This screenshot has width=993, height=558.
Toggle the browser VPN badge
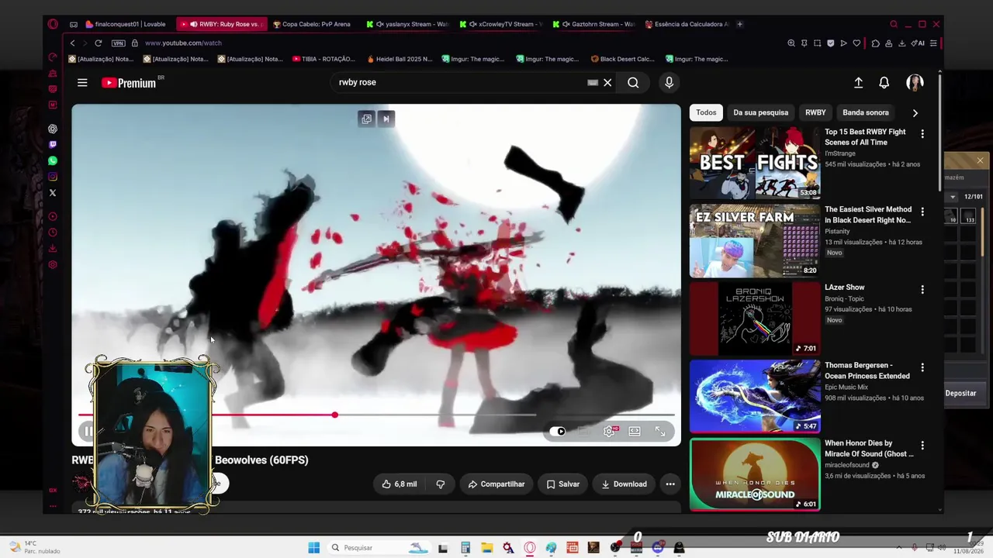[x=118, y=43]
